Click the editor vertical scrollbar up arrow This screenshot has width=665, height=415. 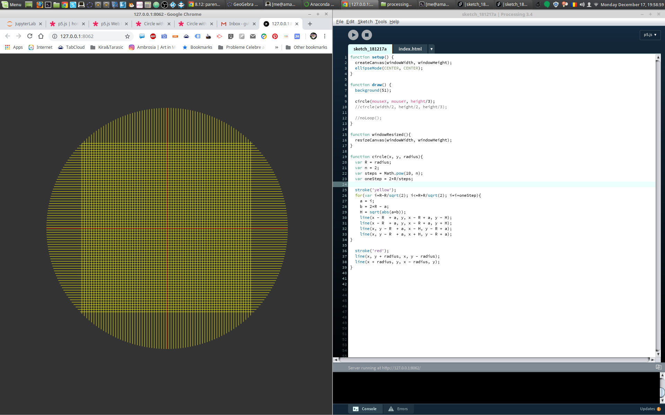click(x=658, y=57)
